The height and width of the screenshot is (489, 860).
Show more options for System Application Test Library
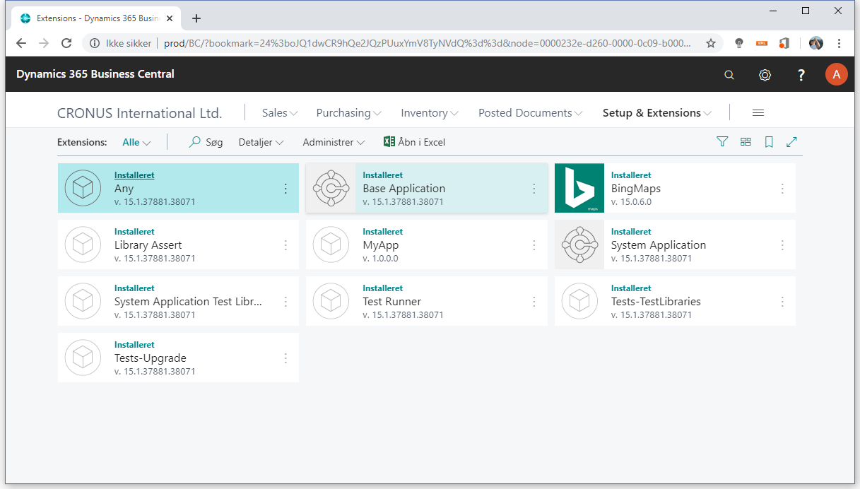[285, 302]
